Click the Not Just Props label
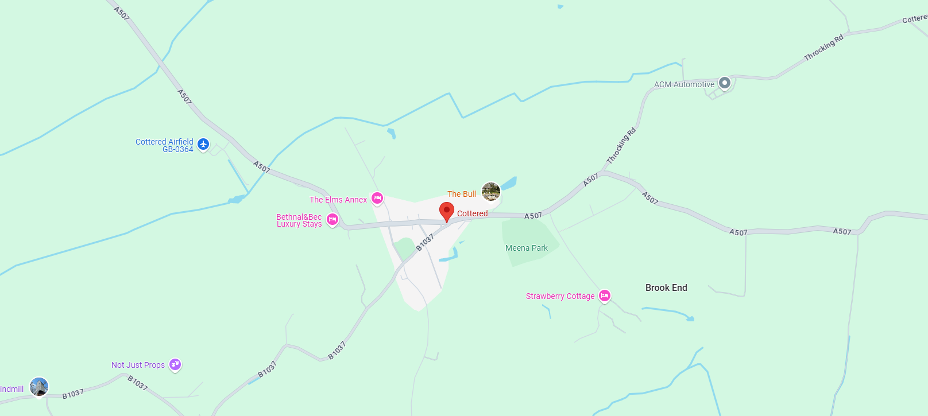The height and width of the screenshot is (416, 928). tap(138, 365)
